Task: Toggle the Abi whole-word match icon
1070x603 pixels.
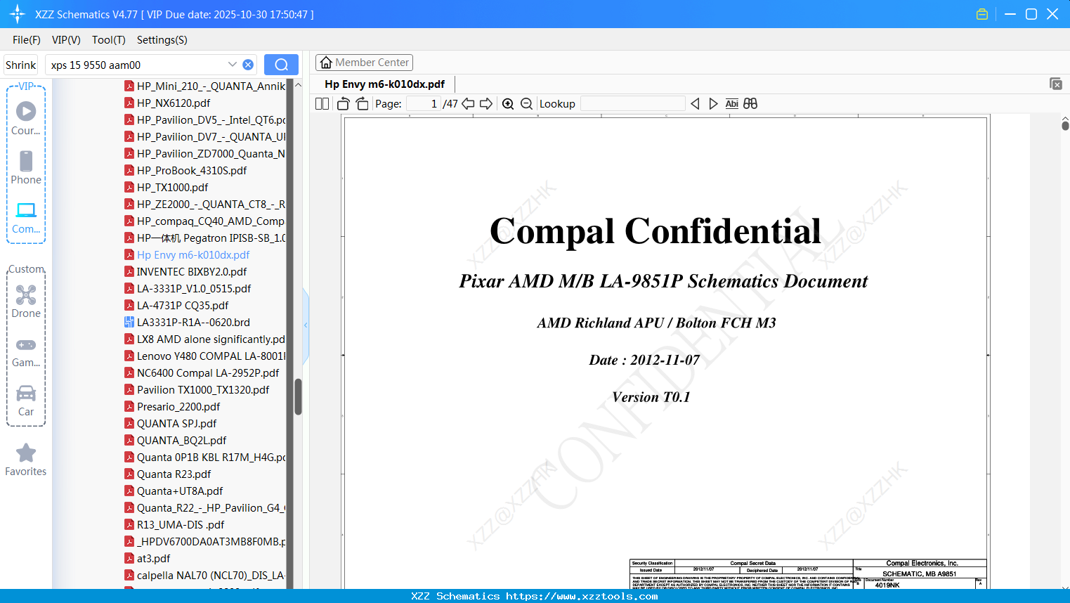Action: (731, 104)
